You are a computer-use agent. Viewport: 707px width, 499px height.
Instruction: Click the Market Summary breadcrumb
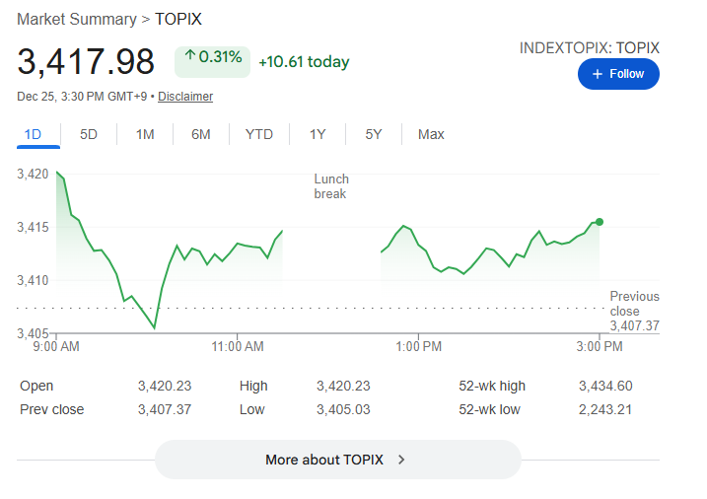pyautogui.click(x=77, y=19)
